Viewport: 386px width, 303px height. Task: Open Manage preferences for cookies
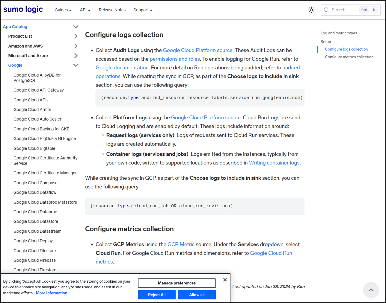177,283
